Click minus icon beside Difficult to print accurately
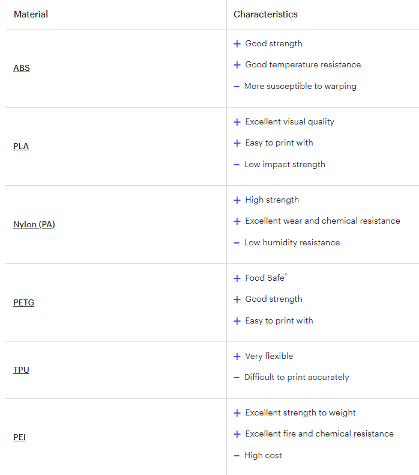 point(237,378)
